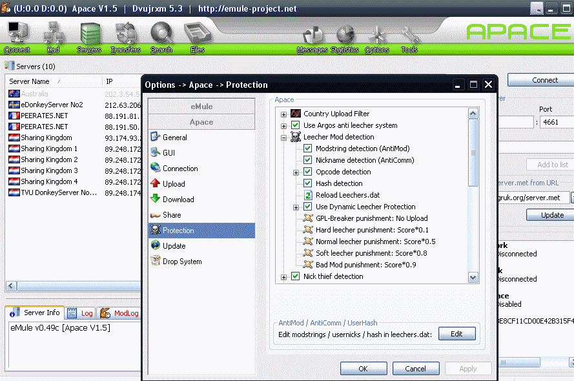574x381 pixels.
Task: Open the Server Info tab
Action: click(x=35, y=313)
